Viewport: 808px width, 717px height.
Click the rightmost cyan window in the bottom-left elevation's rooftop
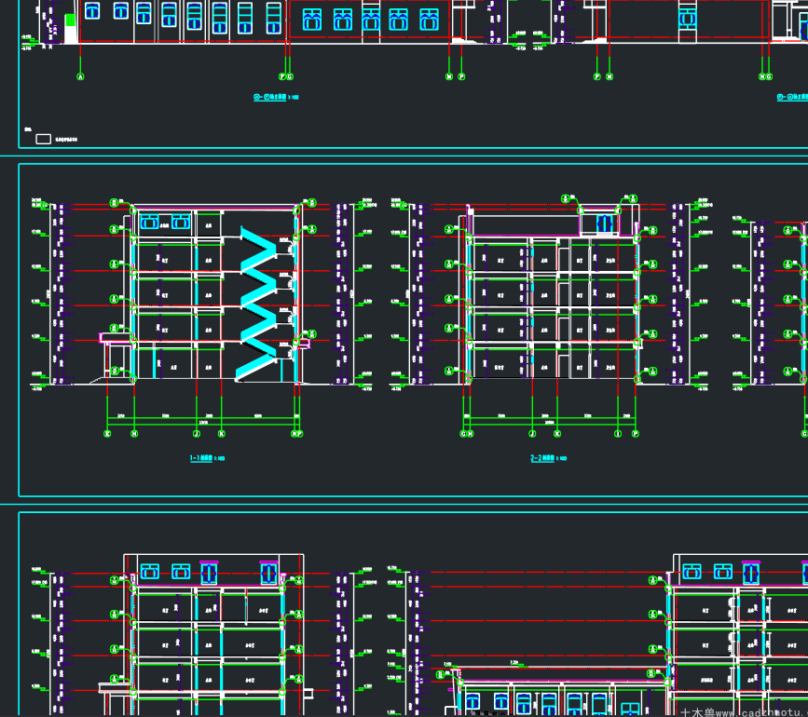[x=269, y=573]
